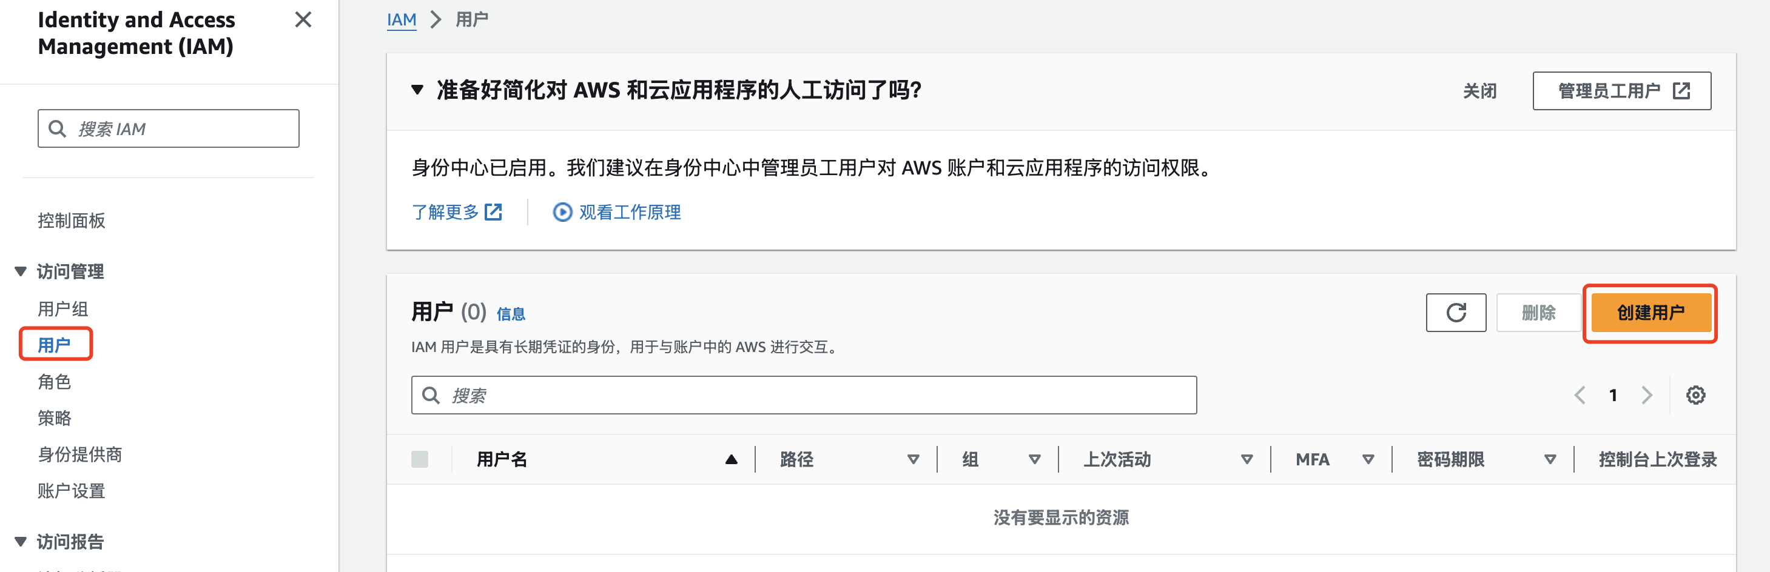
Task: Open 角色 in the sidebar
Action: pos(54,382)
